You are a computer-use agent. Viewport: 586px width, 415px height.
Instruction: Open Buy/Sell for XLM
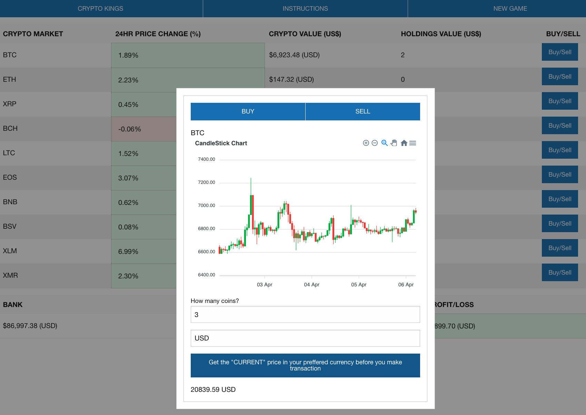coord(559,248)
